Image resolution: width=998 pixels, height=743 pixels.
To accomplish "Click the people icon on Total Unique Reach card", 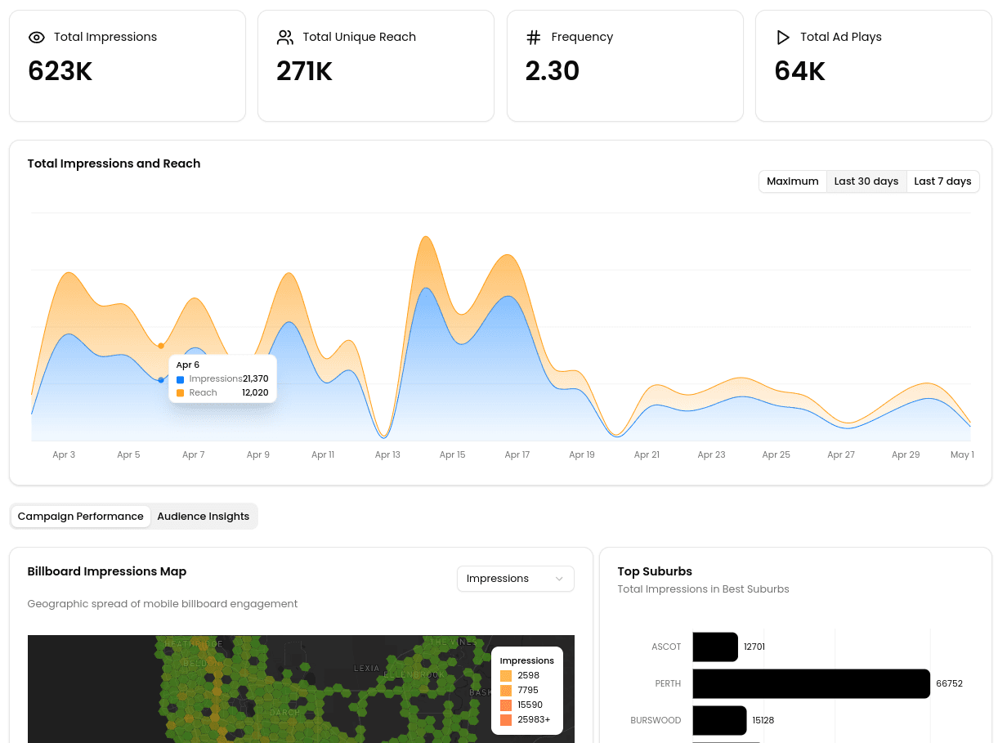I will (284, 37).
